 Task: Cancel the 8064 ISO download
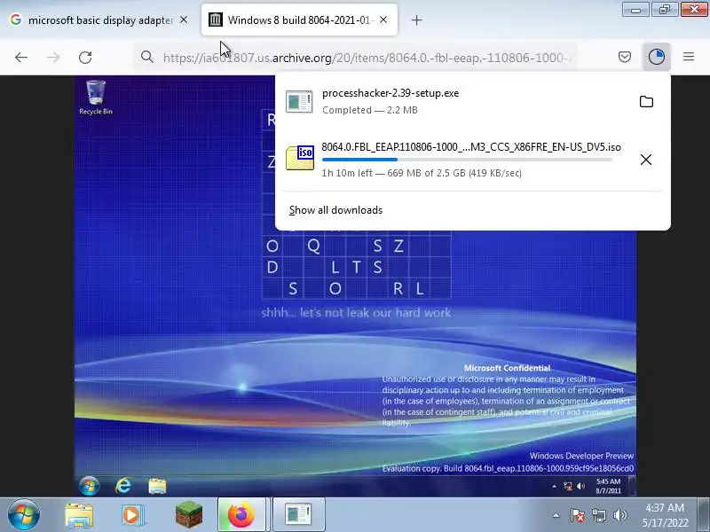pos(646,160)
